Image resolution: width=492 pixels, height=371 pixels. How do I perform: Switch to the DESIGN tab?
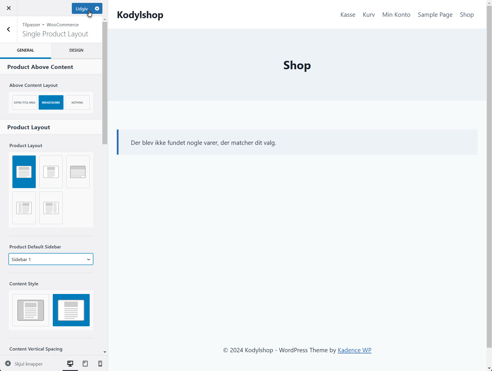[x=76, y=50]
